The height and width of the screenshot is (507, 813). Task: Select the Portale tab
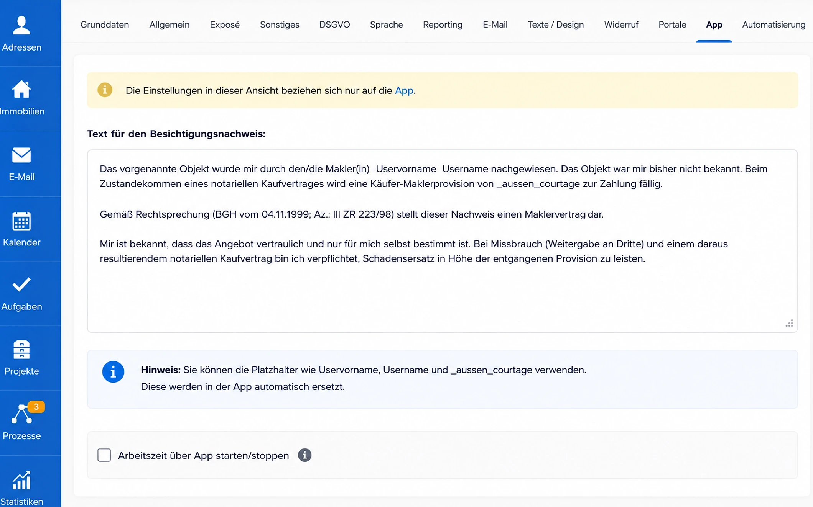click(672, 25)
